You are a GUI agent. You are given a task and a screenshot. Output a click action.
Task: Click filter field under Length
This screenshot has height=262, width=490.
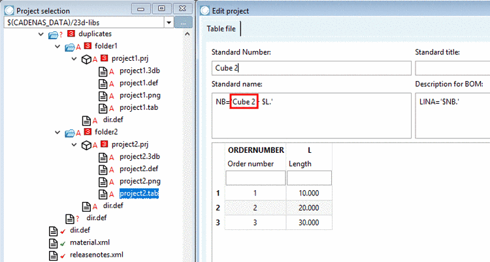310,178
